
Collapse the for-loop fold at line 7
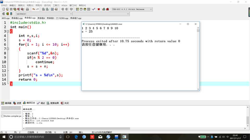pos(8,49)
